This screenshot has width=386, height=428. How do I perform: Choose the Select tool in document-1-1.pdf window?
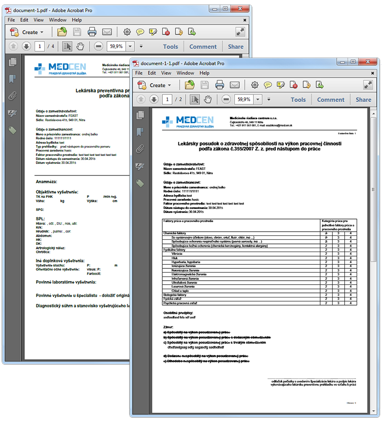(x=195, y=99)
